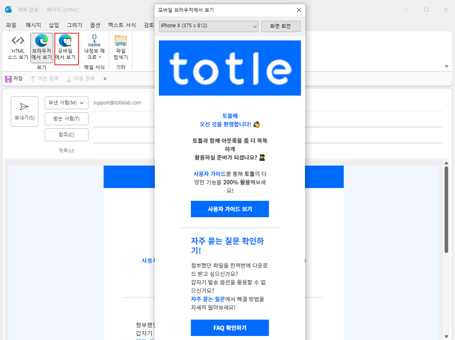The width and height of the screenshot is (455, 340).
Task: Collapse the ribbon with chevron
Action: pyautogui.click(x=446, y=66)
